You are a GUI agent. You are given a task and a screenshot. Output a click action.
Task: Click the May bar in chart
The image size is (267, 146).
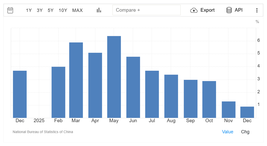114,77
